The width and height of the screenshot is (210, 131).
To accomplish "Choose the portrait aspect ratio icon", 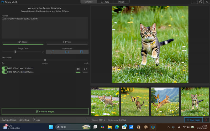I will [x=81, y=52].
